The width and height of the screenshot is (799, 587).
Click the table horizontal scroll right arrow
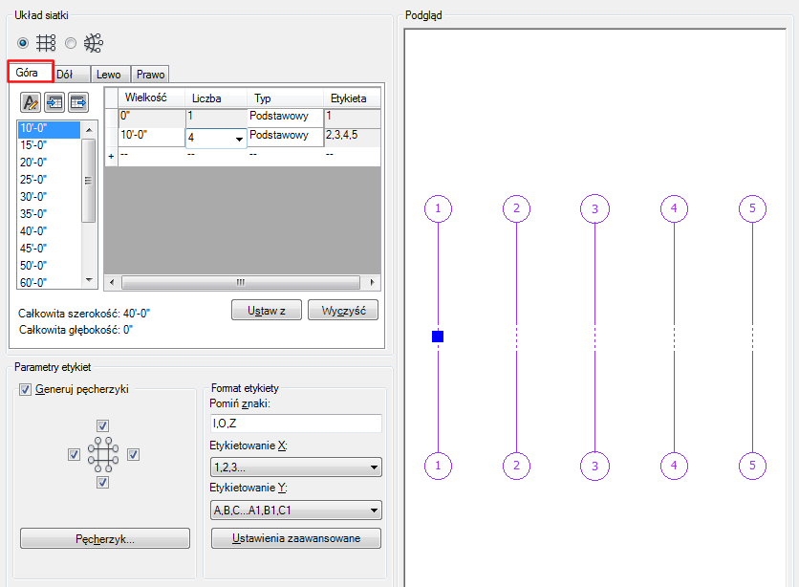pos(372,282)
